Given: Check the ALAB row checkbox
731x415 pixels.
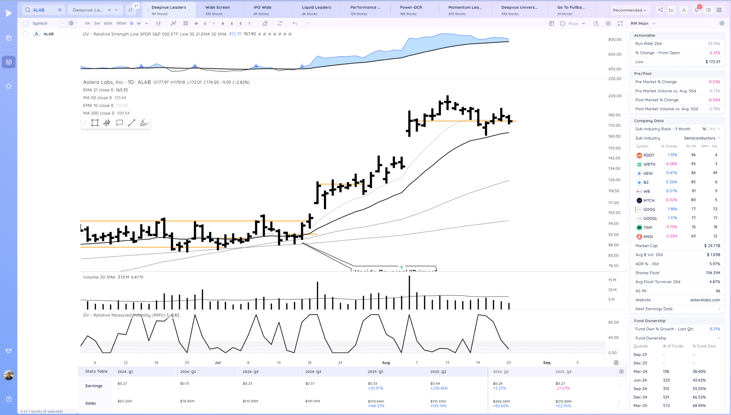Looking at the screenshot, I should tap(26, 34).
